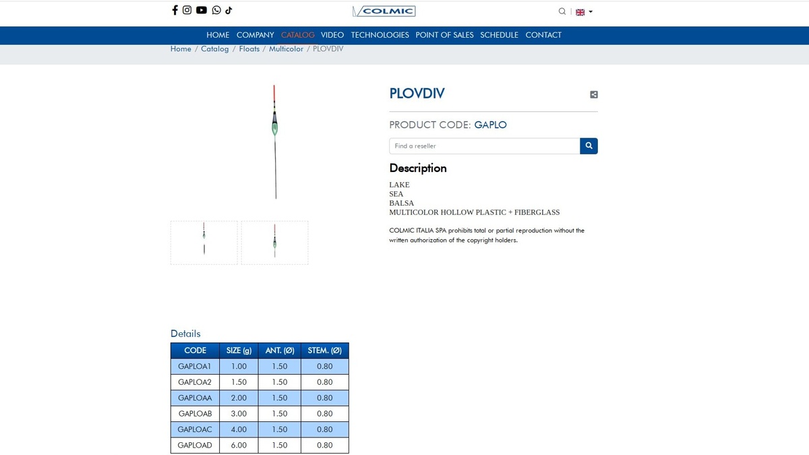Image resolution: width=809 pixels, height=455 pixels.
Task: Select code cell GAPLOAC
Action: click(x=196, y=429)
